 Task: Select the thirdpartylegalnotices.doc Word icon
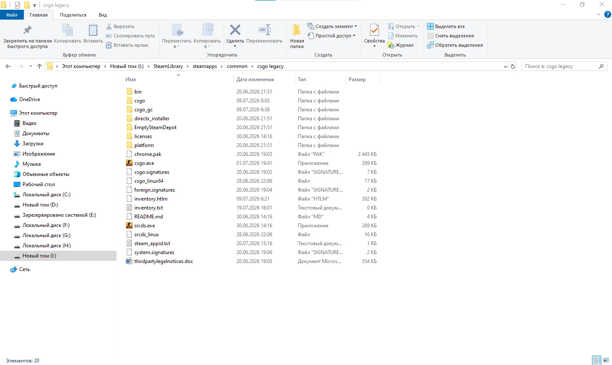pyautogui.click(x=129, y=261)
